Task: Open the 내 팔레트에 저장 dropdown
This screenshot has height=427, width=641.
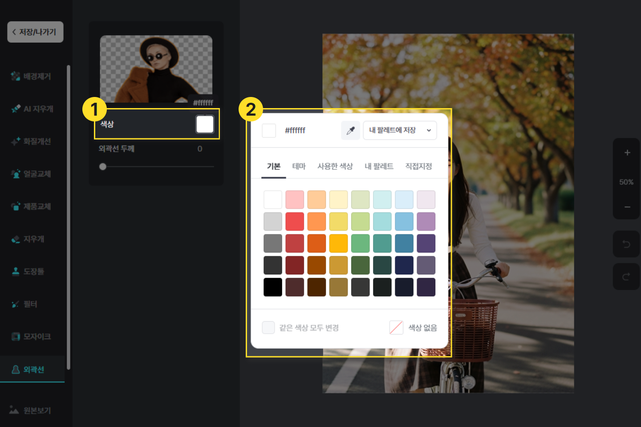Action: click(x=399, y=130)
